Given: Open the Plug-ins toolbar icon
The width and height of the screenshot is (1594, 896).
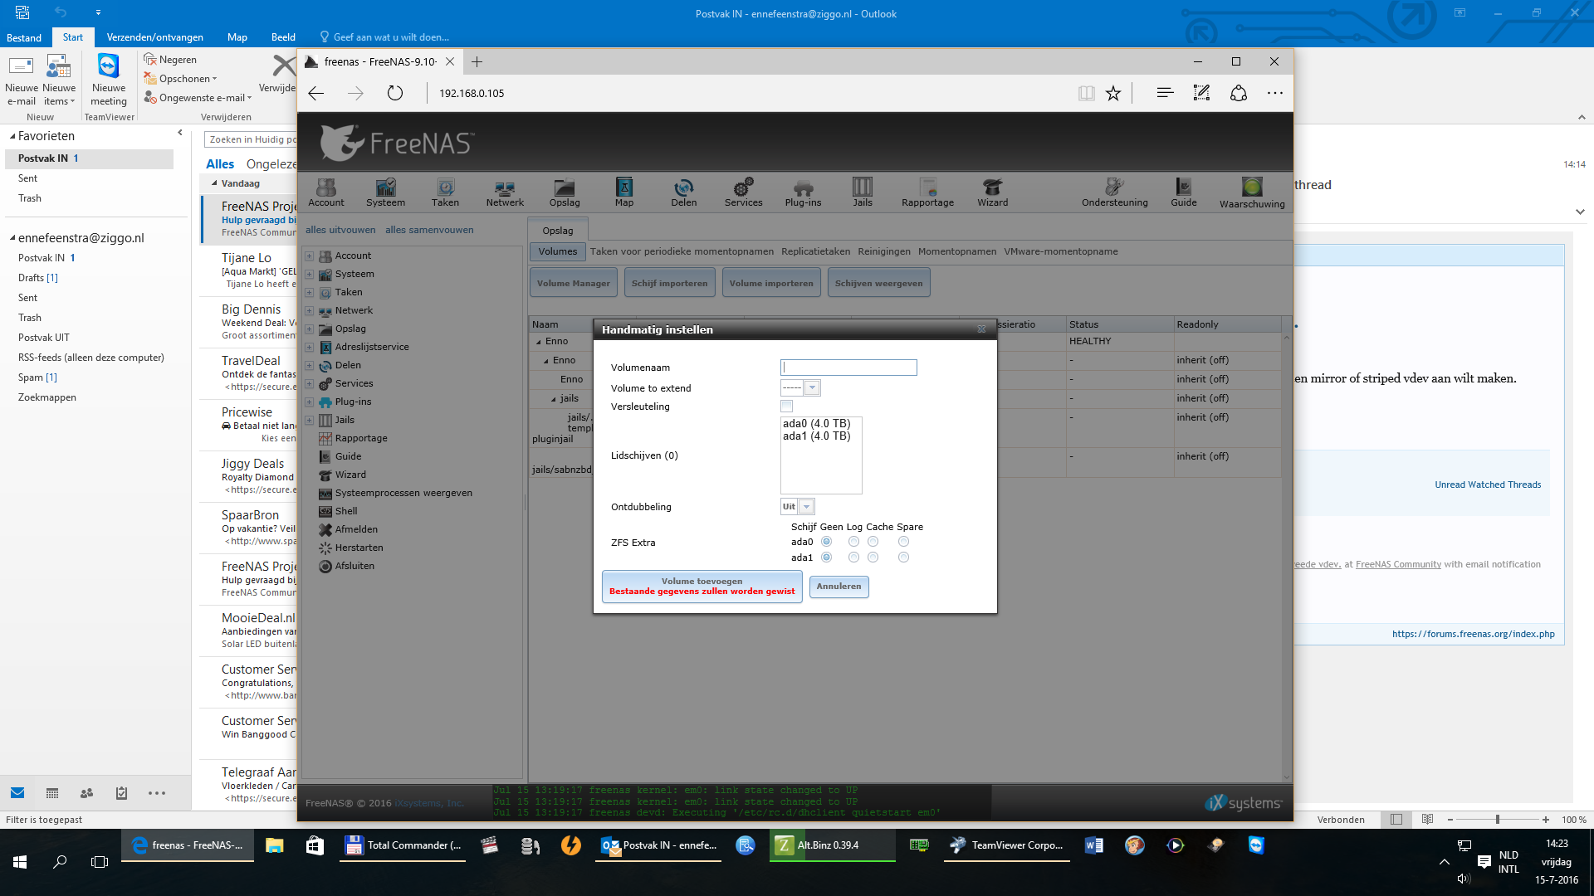Looking at the screenshot, I should pos(803,192).
